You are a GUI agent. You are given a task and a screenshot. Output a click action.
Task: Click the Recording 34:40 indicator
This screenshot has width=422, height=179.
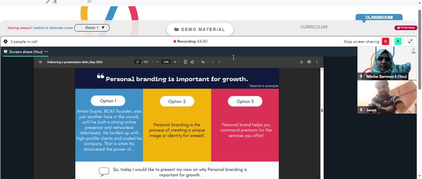click(x=191, y=41)
